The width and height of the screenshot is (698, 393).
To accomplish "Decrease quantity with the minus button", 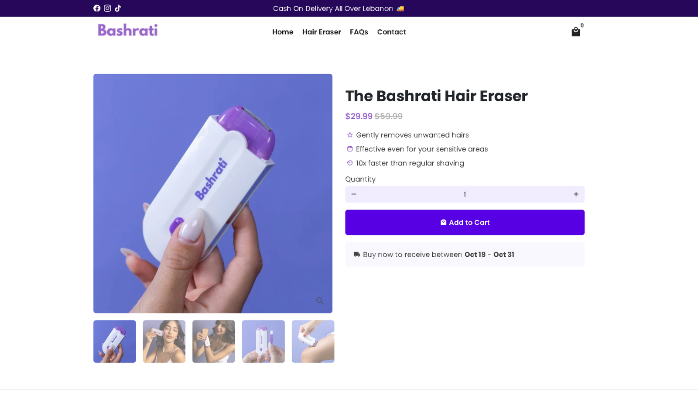I will click(354, 194).
